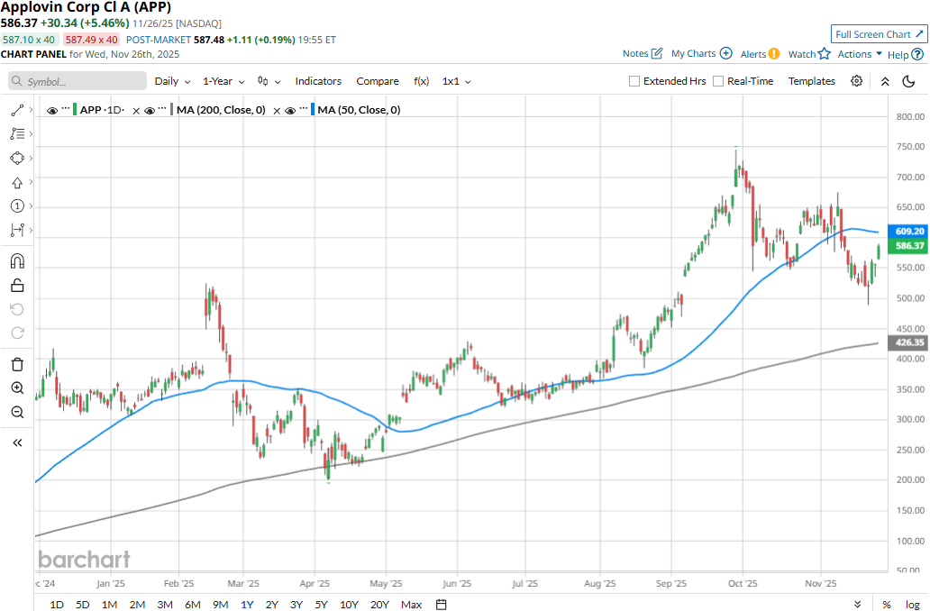Enable the magnet snap tool
930x611 pixels.
pyautogui.click(x=16, y=261)
